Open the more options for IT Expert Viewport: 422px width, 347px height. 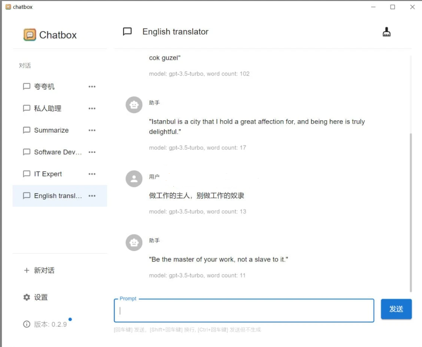coord(92,174)
